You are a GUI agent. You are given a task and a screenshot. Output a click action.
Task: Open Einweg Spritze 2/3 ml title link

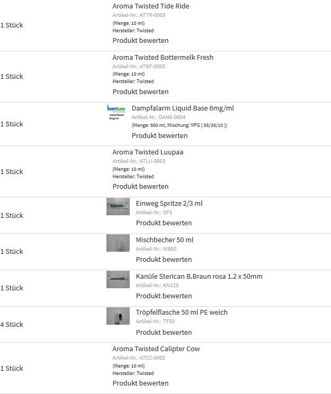[x=169, y=203]
